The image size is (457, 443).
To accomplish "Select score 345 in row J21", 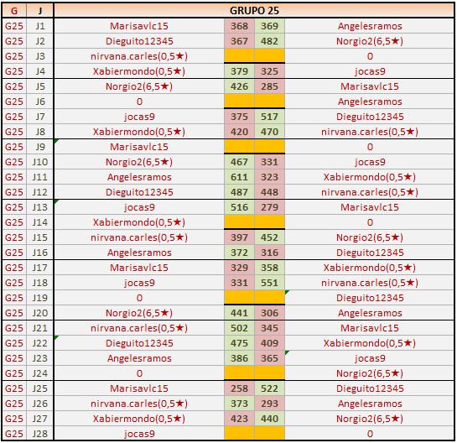I will (x=270, y=328).
